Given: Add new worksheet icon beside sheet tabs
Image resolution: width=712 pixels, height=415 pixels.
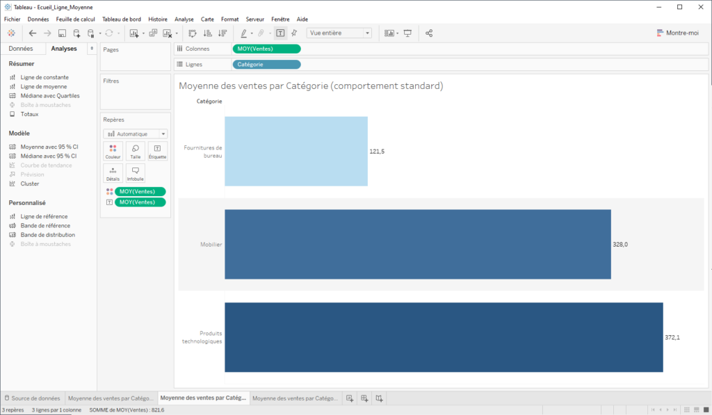Looking at the screenshot, I should click(350, 398).
